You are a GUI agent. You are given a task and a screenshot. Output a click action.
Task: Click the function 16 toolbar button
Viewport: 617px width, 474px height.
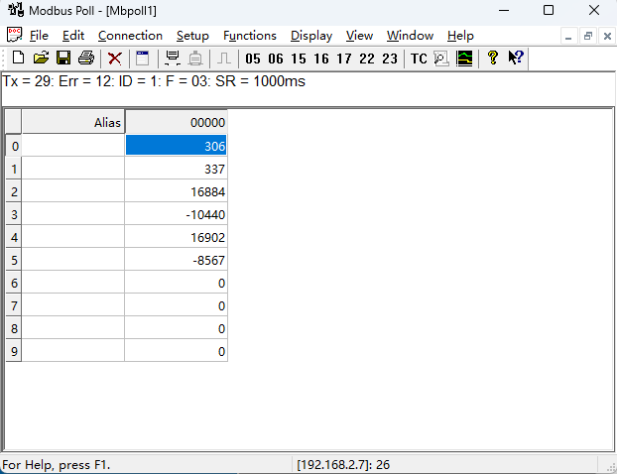(321, 59)
